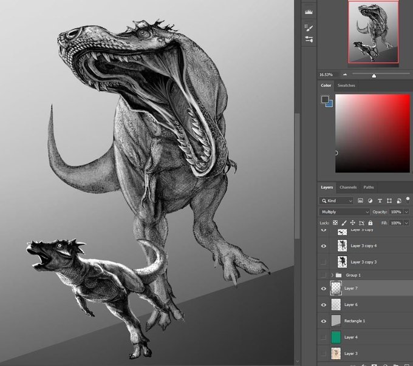Image resolution: width=413 pixels, height=366 pixels.
Task: Click the Layer 3 copy 4 thumbnail
Action: click(x=342, y=246)
